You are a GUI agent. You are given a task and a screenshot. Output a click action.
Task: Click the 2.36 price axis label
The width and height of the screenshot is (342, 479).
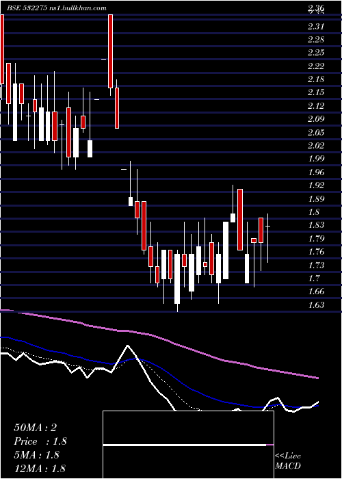click(316, 8)
